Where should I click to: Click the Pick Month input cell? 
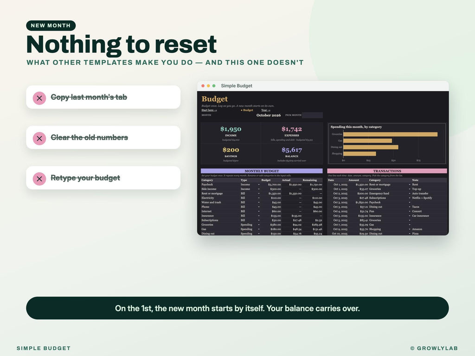[312, 115]
